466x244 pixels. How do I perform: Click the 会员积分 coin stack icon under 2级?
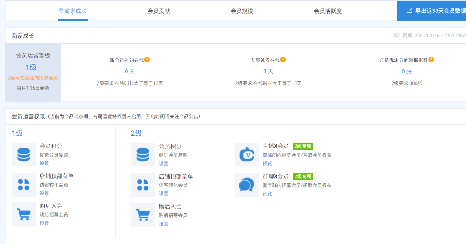tap(142, 155)
